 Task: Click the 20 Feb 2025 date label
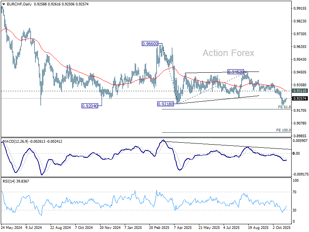(159, 228)
